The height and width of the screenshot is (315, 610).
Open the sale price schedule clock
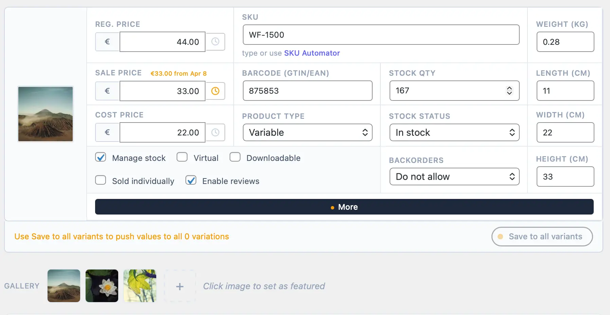point(215,91)
